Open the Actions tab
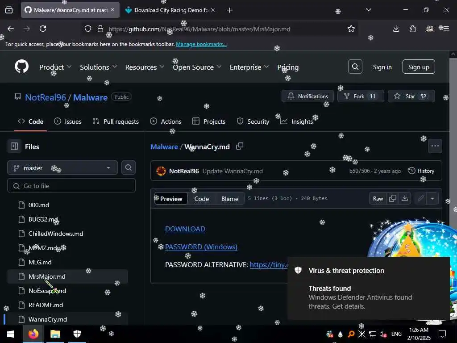The height and width of the screenshot is (343, 457). pyautogui.click(x=166, y=121)
